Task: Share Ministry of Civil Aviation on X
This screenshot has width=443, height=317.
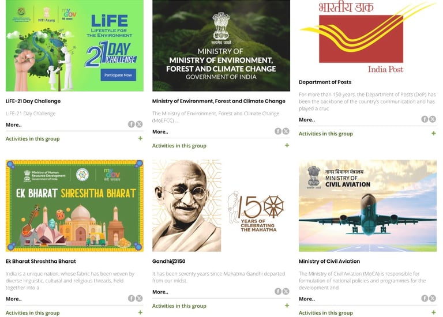Action: pyautogui.click(x=433, y=299)
